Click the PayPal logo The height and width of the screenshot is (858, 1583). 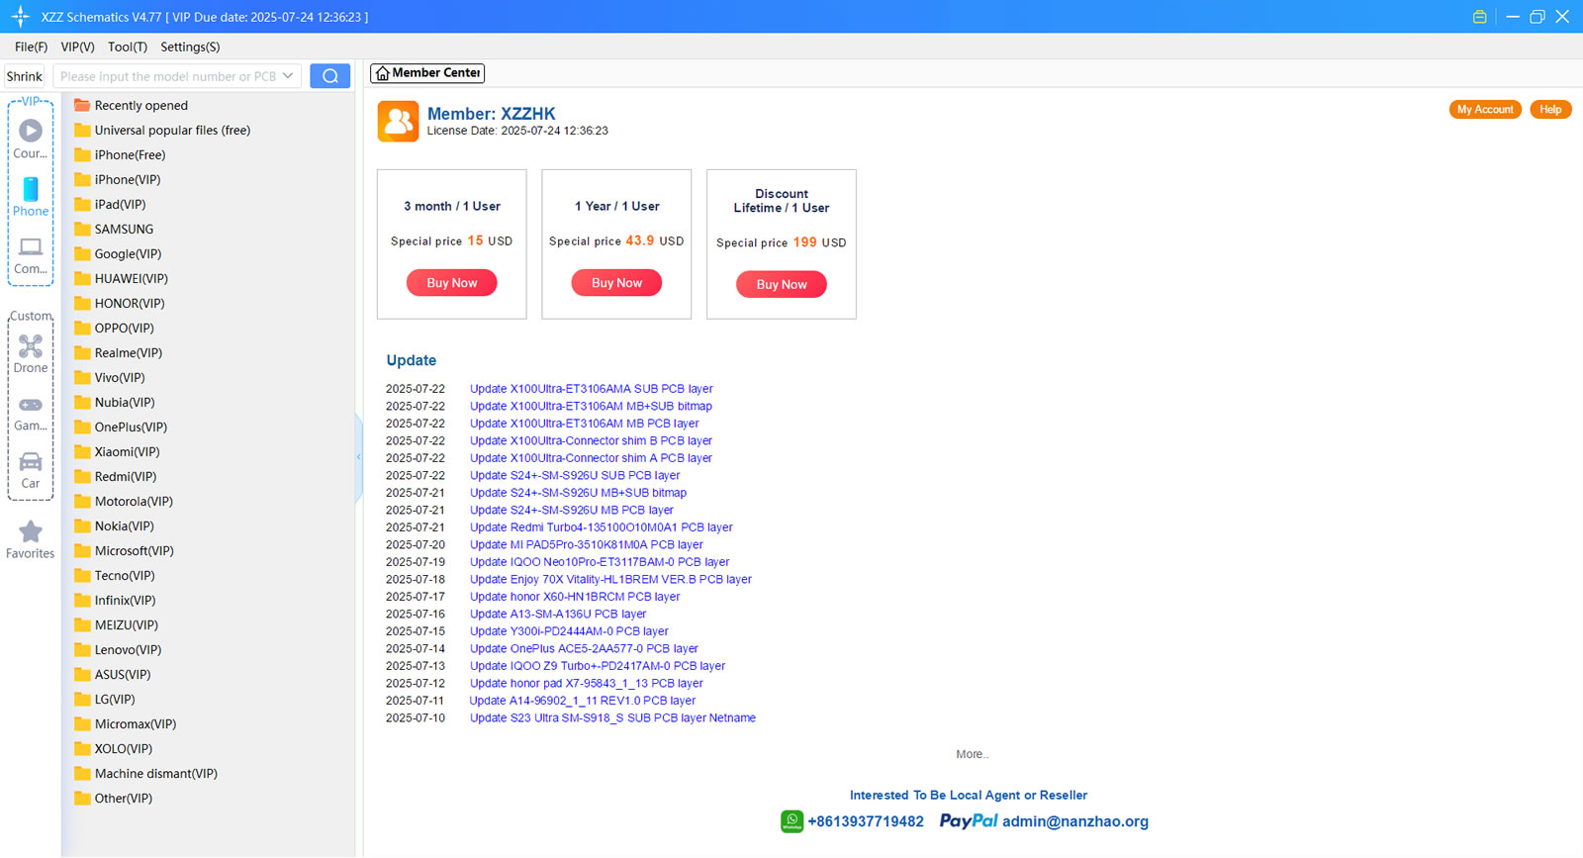tap(969, 821)
